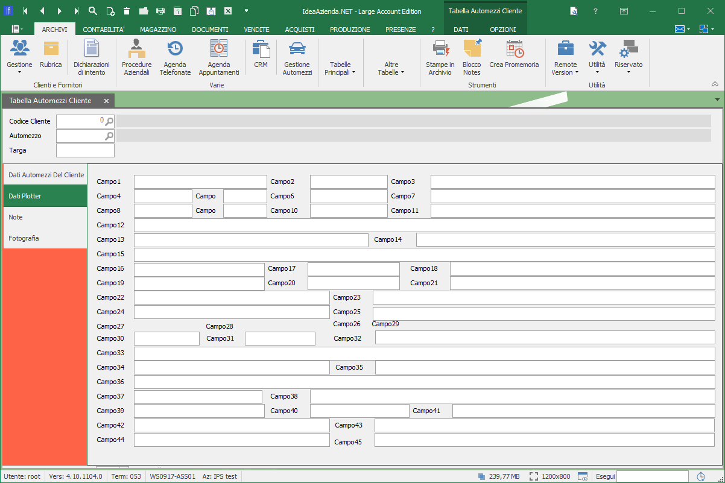Screen dimensions: 725x483
Task: Click the Codice Cliente lookup magnifier
Action: [109, 121]
